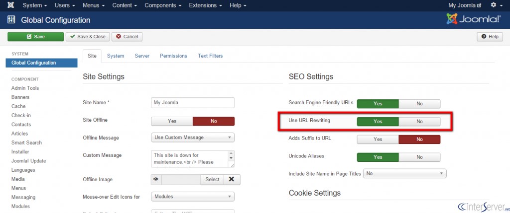Click the Offline Image path field
This screenshot has height=213, width=510.
point(181,179)
